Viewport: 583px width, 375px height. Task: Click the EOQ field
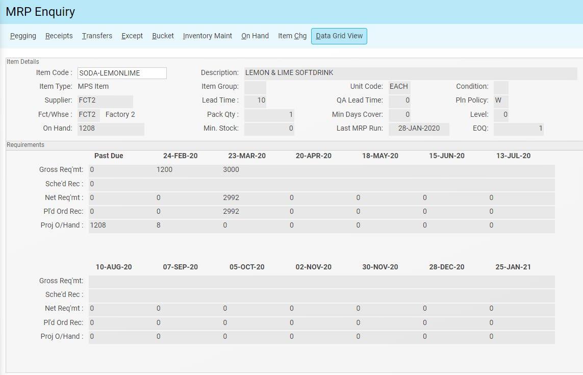(x=519, y=129)
